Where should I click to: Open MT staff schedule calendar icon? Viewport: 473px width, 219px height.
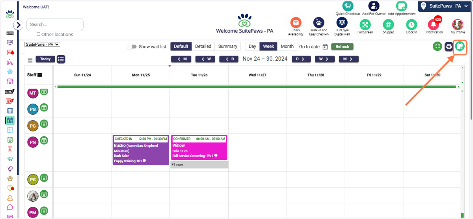44,91
